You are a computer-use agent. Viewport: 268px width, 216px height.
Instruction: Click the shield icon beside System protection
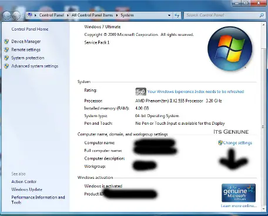(6, 58)
